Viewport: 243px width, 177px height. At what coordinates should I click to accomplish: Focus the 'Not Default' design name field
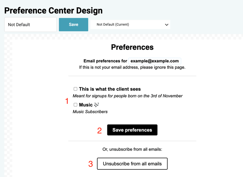(x=30, y=25)
